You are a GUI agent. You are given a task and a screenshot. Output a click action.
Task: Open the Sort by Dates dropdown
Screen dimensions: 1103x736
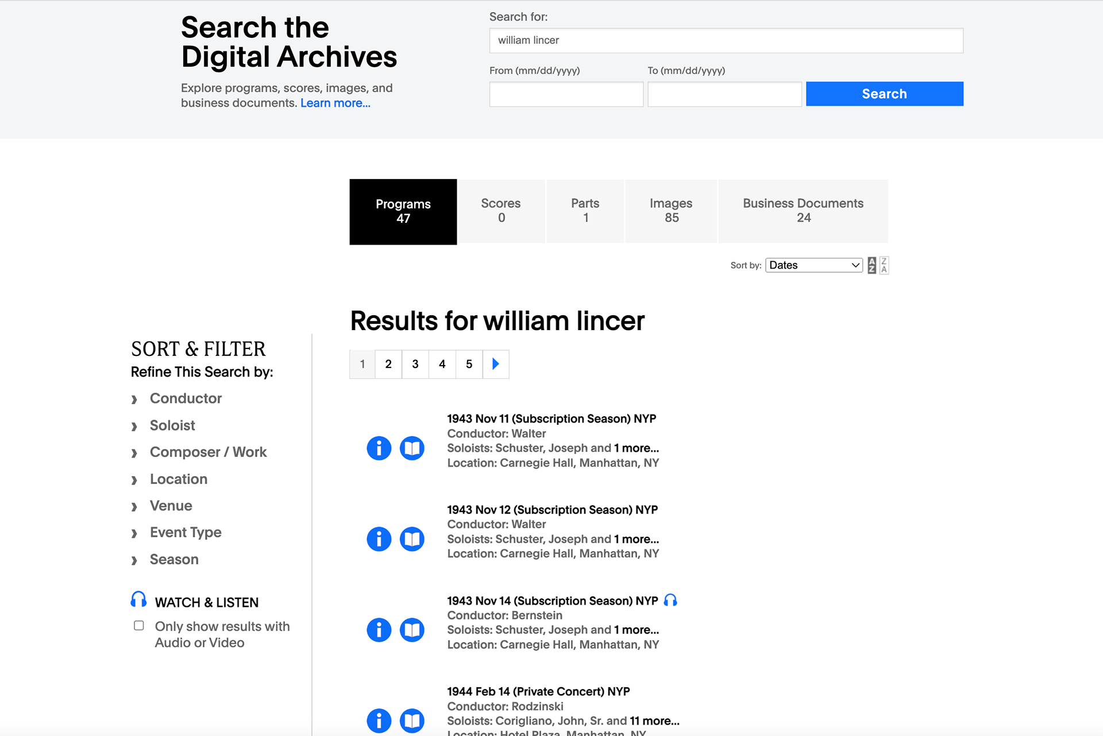click(x=813, y=265)
